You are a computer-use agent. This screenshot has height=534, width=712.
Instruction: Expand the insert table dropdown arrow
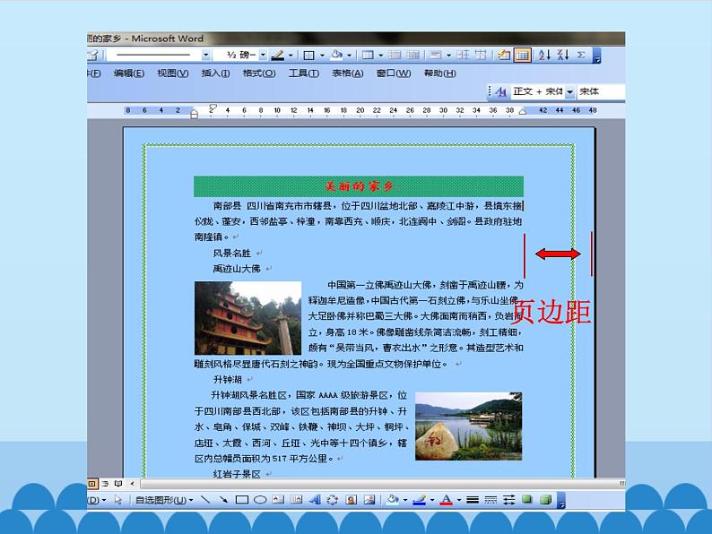click(x=380, y=56)
